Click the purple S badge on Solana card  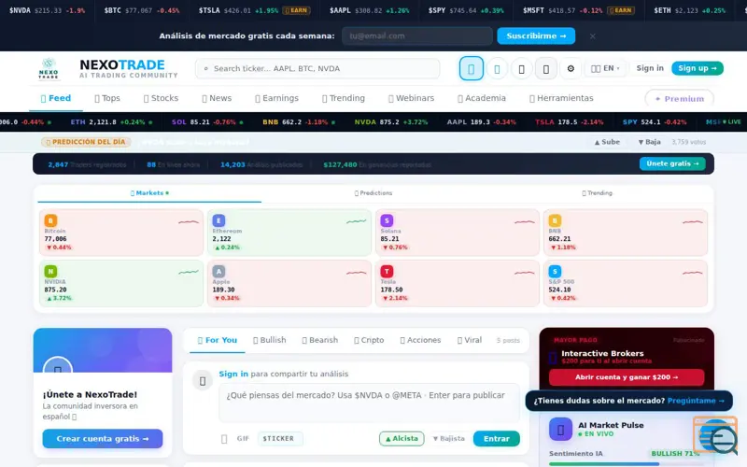tap(387, 220)
